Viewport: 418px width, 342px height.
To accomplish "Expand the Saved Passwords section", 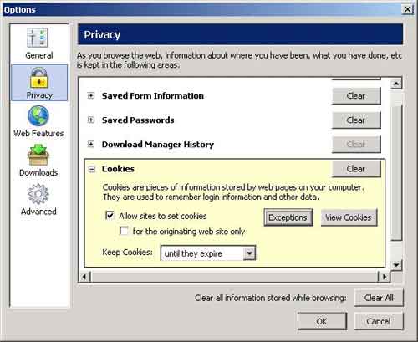I will 91,120.
